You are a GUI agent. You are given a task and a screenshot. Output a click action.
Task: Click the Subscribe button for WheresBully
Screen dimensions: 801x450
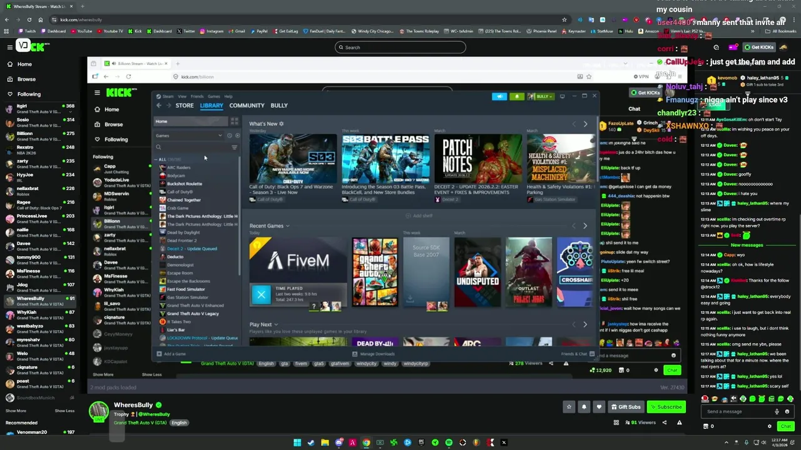666,407
